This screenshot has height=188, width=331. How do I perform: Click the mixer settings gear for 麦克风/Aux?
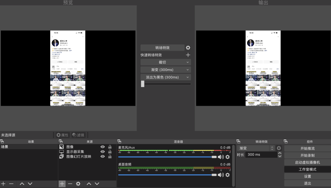point(228,157)
